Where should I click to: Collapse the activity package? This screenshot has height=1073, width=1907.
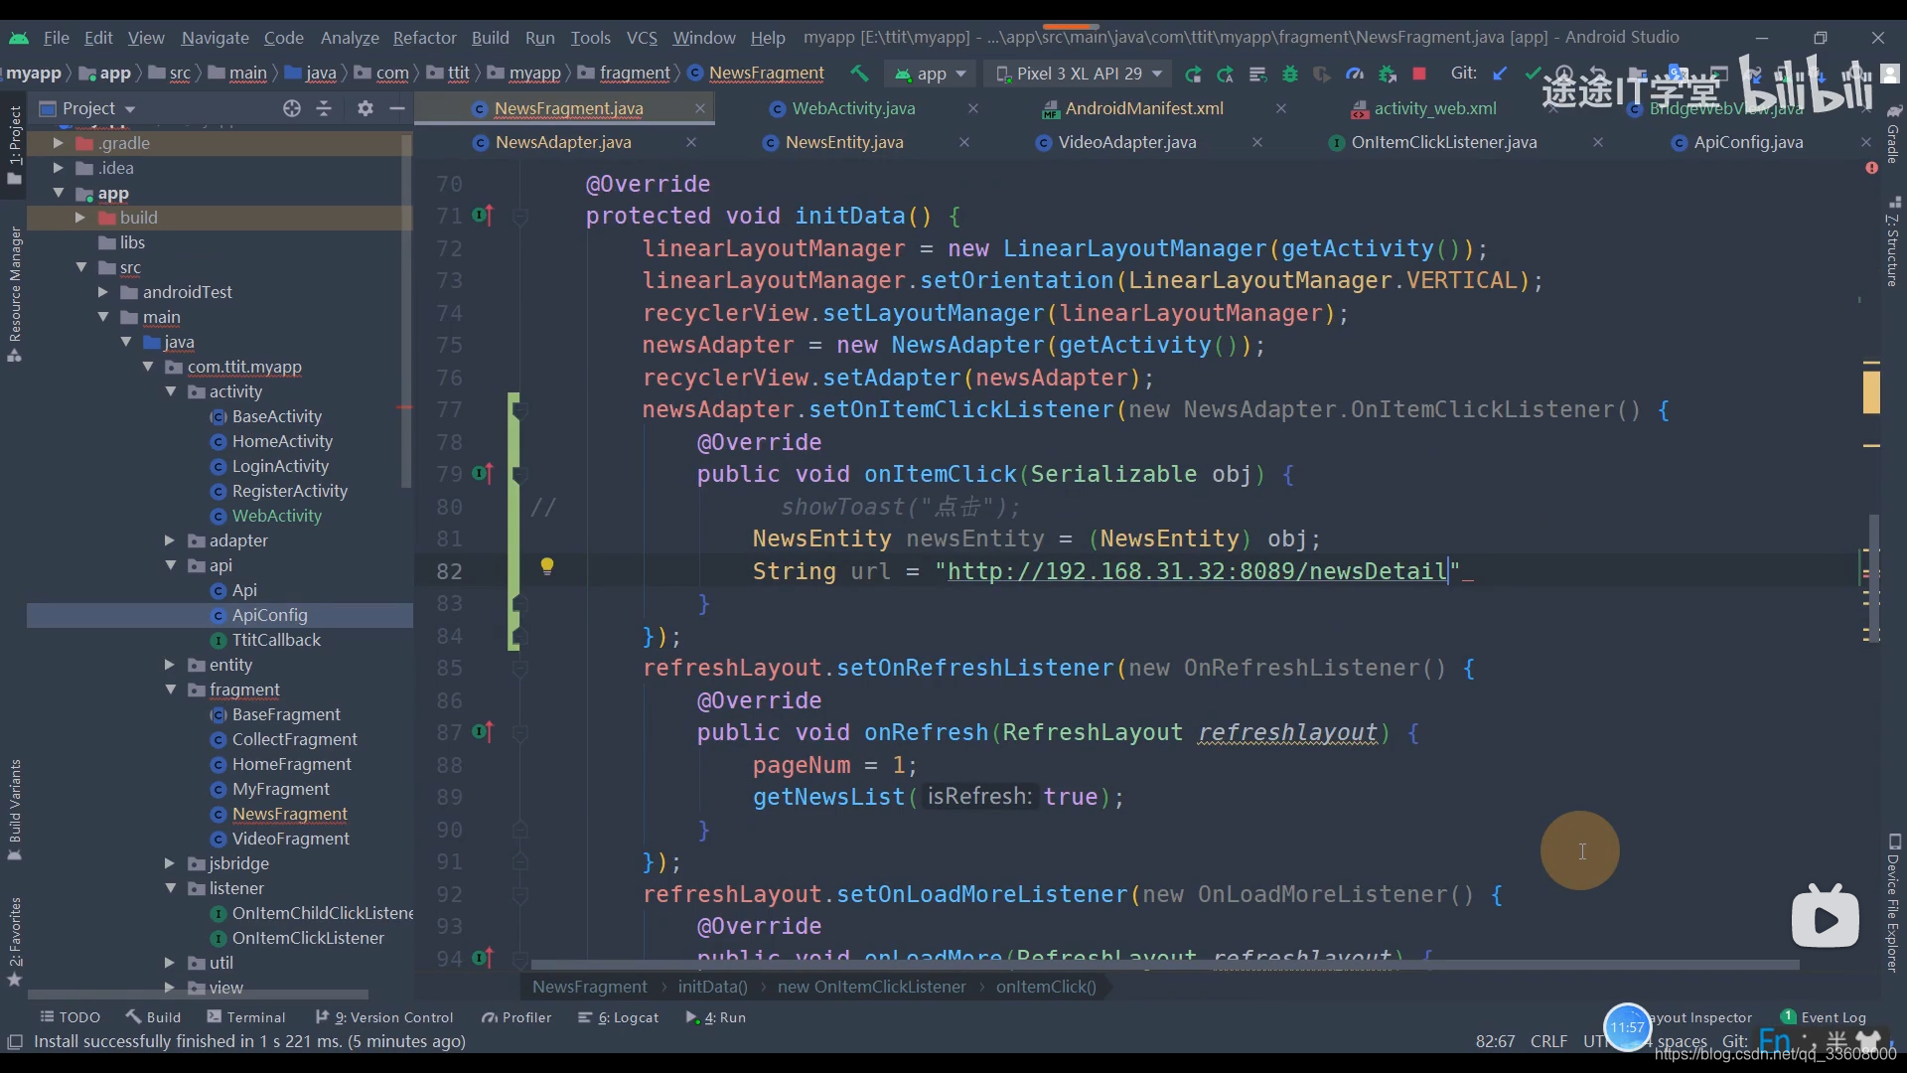point(171,391)
